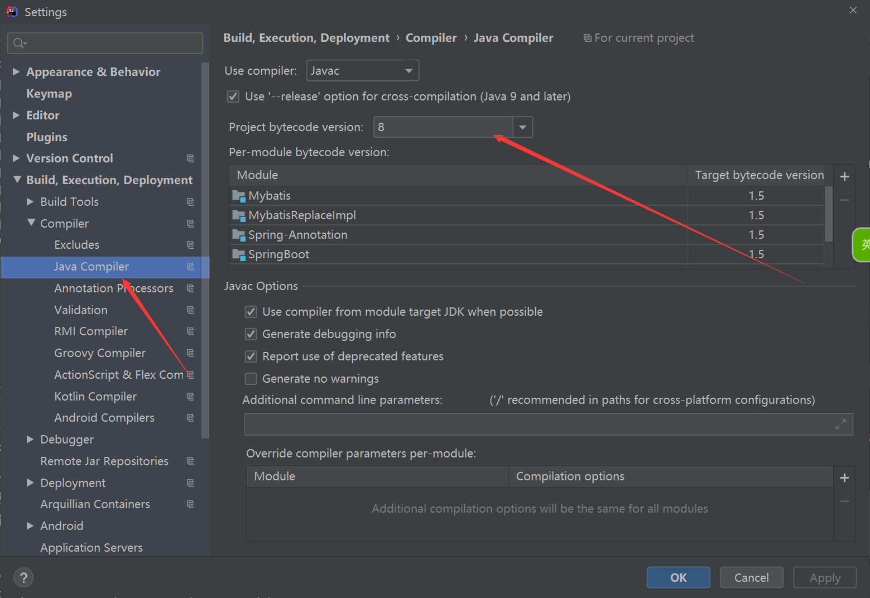Expand the Android settings node
This screenshot has height=598, width=870.
tap(30, 526)
